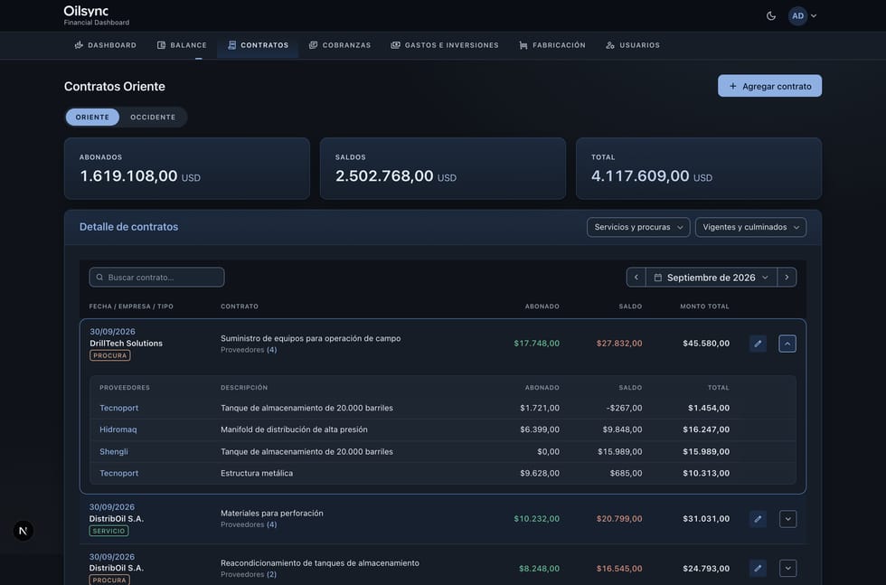Toggle dark mode moon icon
Screen dimensions: 886x585
(770, 16)
